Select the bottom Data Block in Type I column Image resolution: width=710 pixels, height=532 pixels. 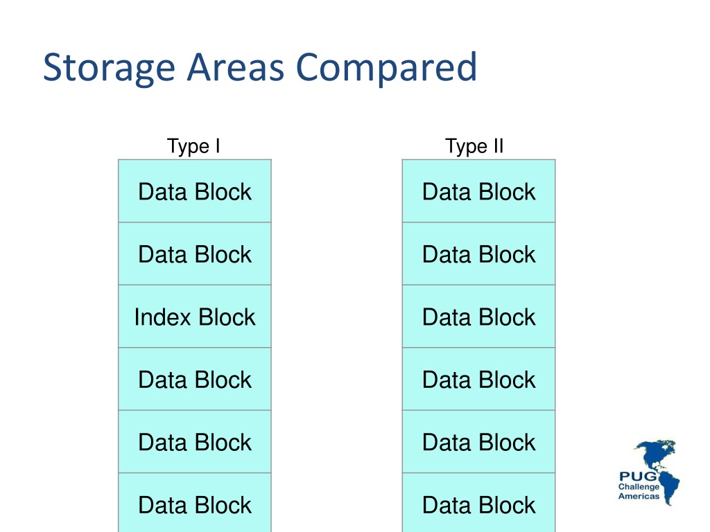click(x=195, y=503)
